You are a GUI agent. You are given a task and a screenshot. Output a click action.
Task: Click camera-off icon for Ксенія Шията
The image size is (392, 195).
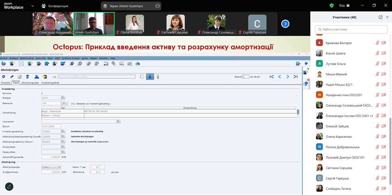pos(384,53)
